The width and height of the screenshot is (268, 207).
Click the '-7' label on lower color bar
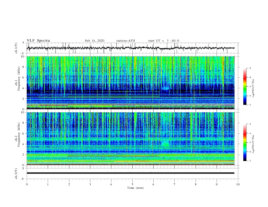(x=249, y=161)
